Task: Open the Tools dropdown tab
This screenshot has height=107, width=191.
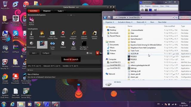Action: coord(61,11)
